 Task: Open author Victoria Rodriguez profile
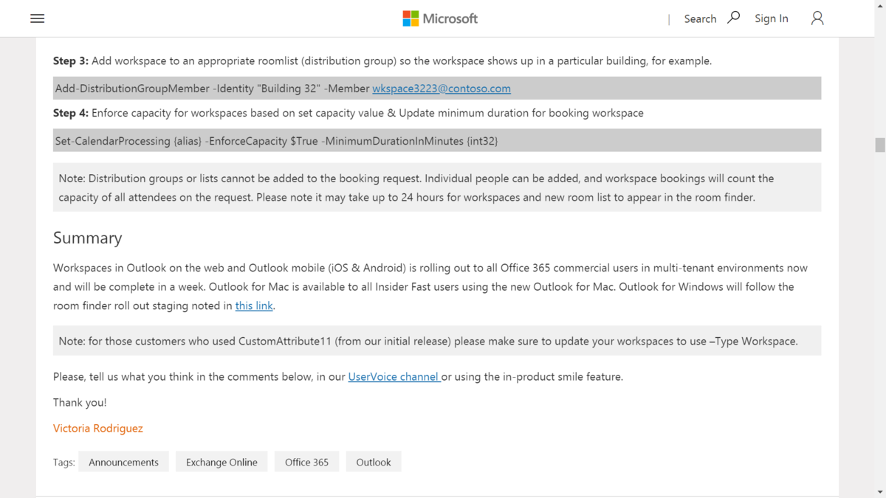98,428
